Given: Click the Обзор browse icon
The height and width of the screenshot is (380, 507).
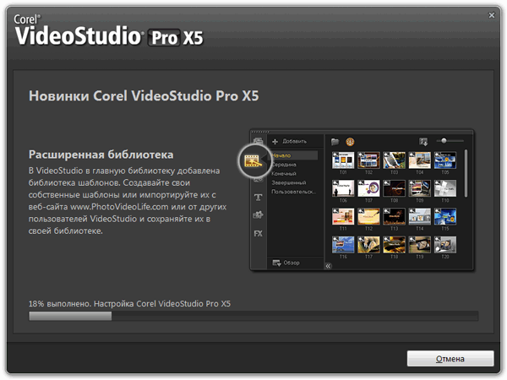Looking at the screenshot, I should pyautogui.click(x=277, y=263).
